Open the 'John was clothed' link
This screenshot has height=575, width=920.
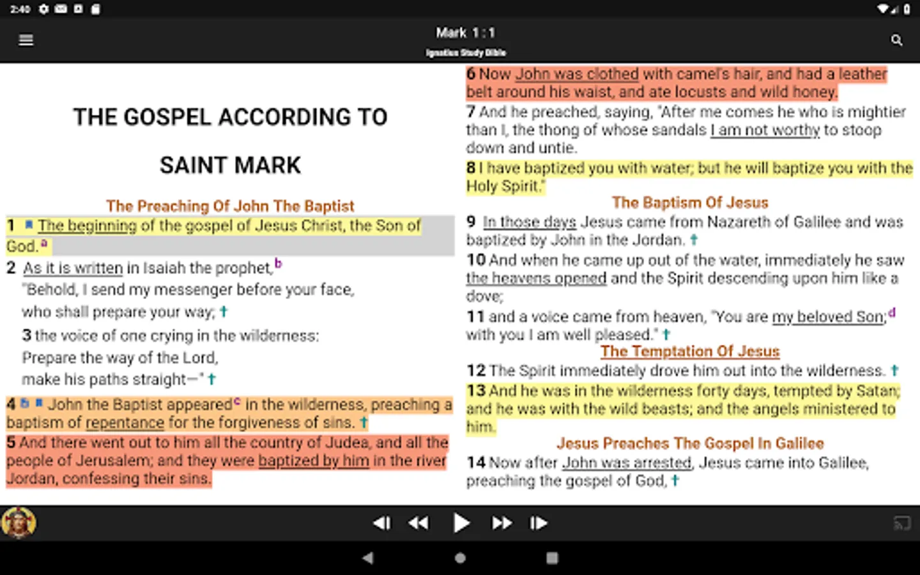pyautogui.click(x=577, y=74)
